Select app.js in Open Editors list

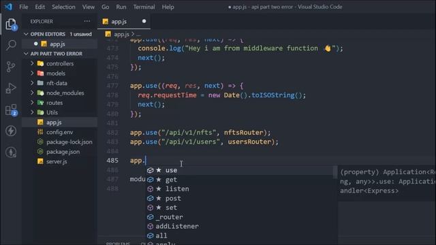point(59,44)
